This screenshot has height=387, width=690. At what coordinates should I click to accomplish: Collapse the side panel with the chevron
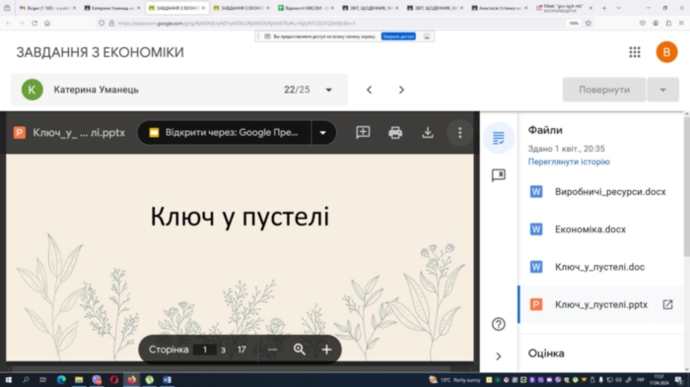click(499, 356)
